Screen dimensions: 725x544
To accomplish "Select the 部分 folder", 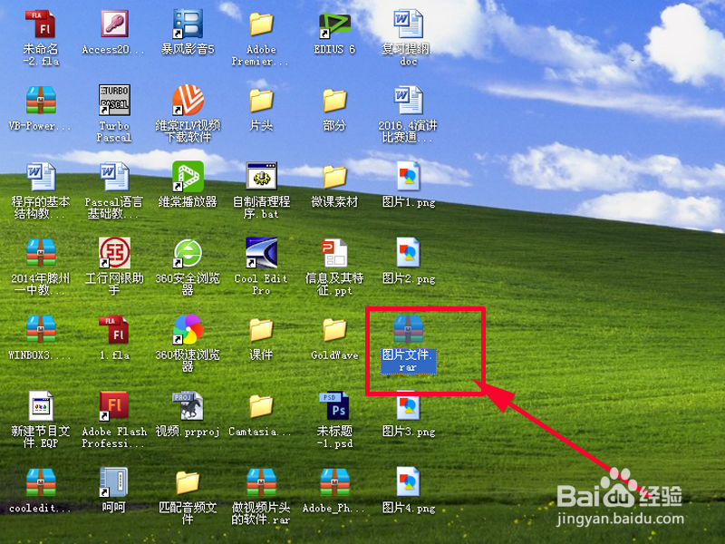I will pyautogui.click(x=334, y=101).
